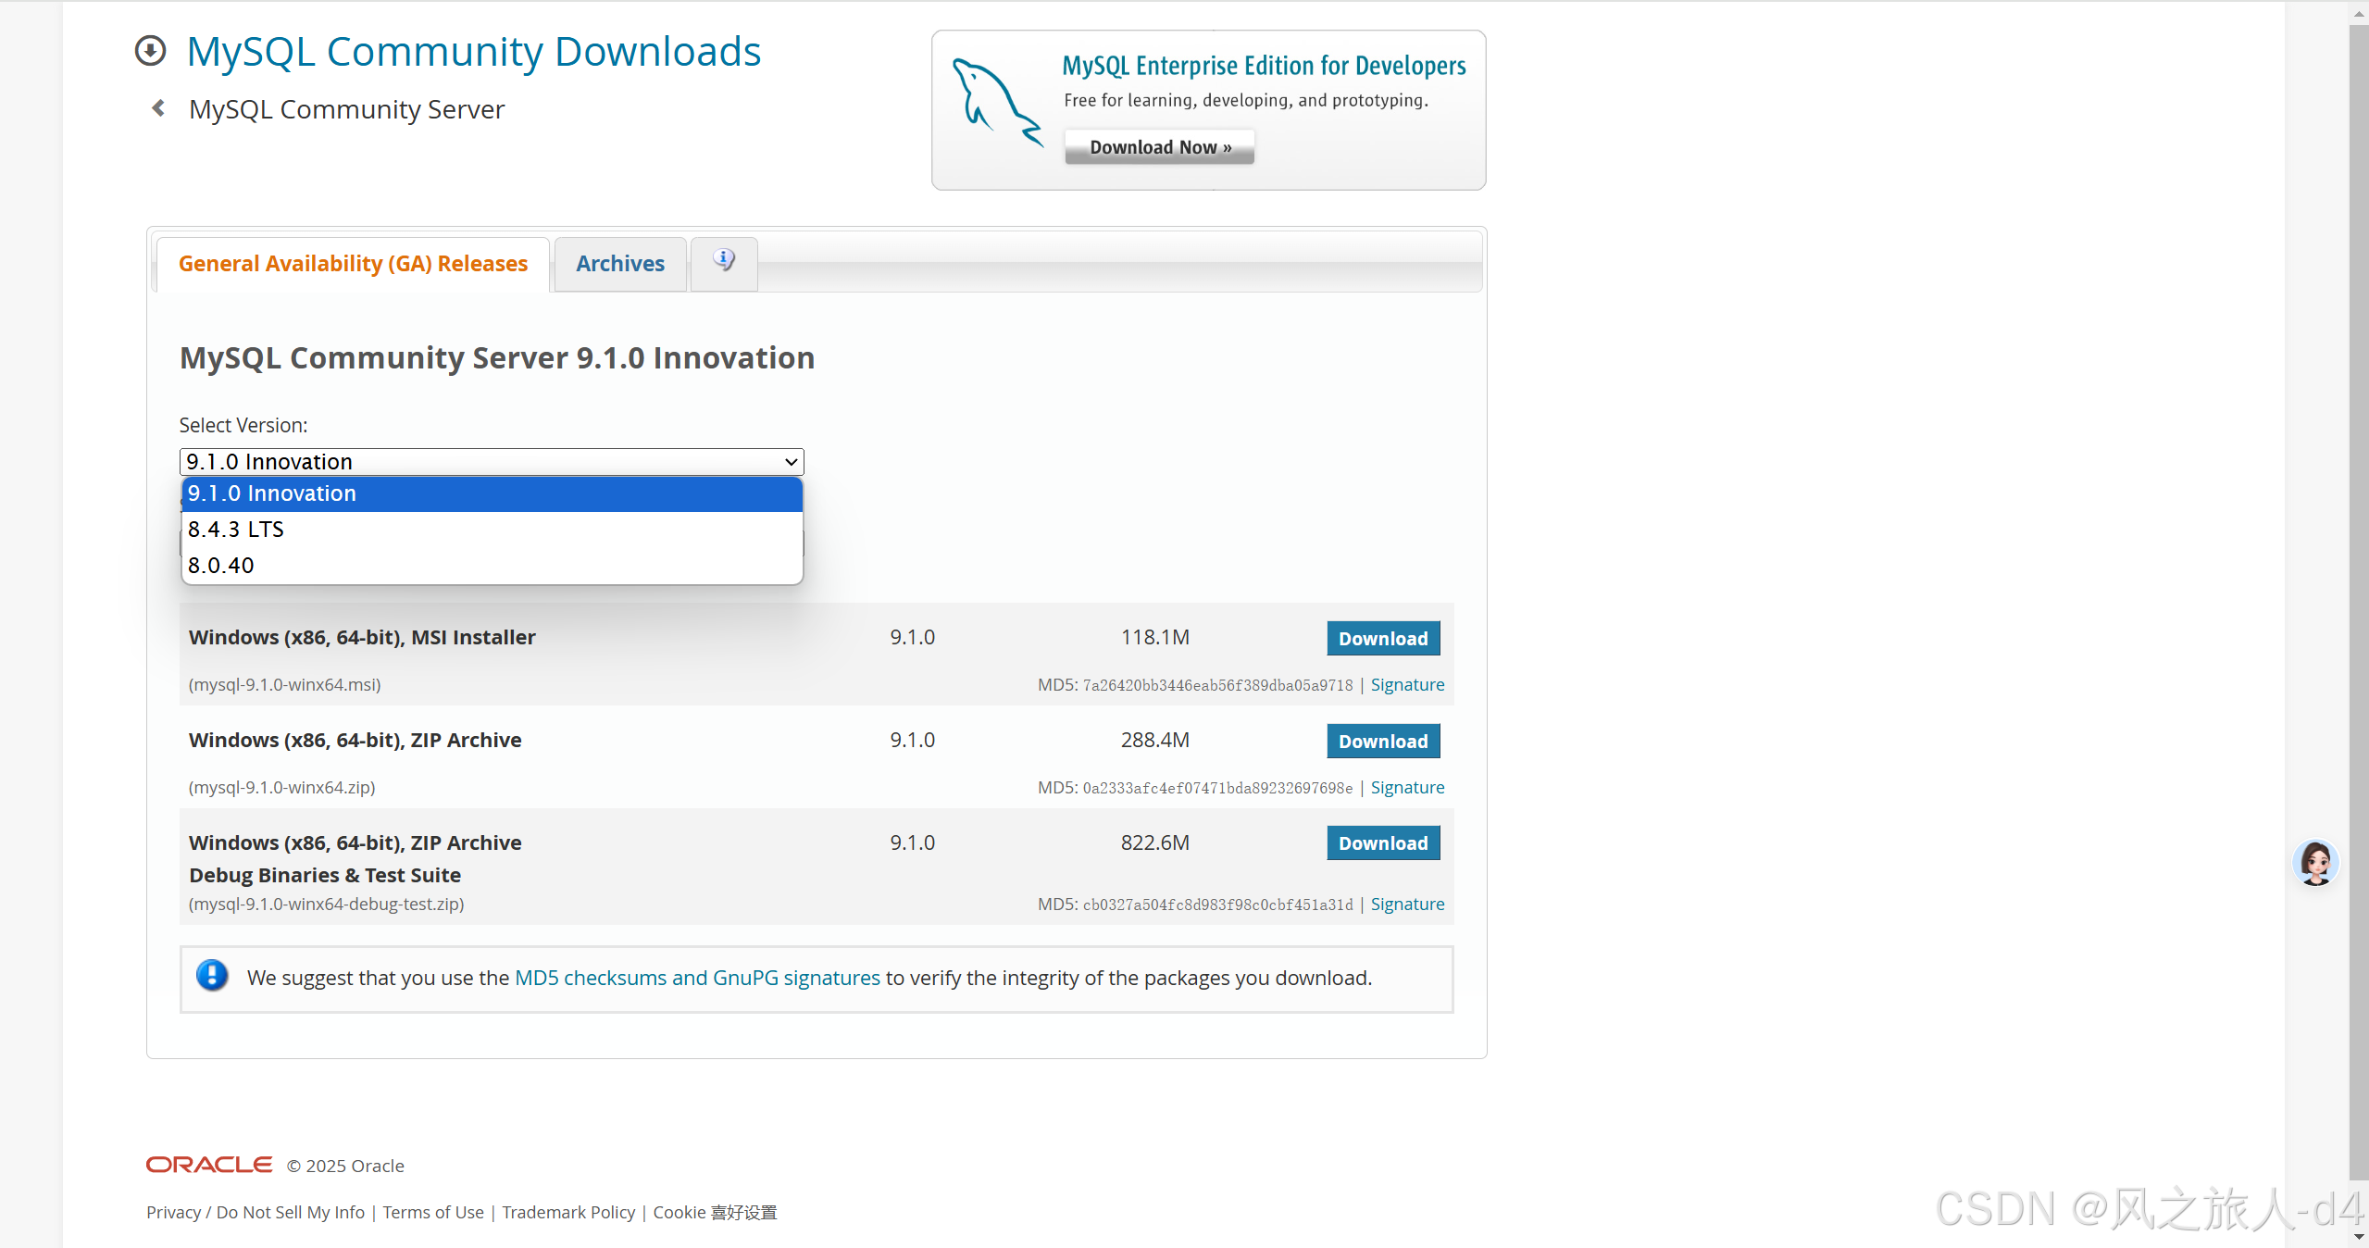This screenshot has width=2369, height=1248.
Task: Choose 9.1.0 Innovation from version list
Action: [492, 493]
